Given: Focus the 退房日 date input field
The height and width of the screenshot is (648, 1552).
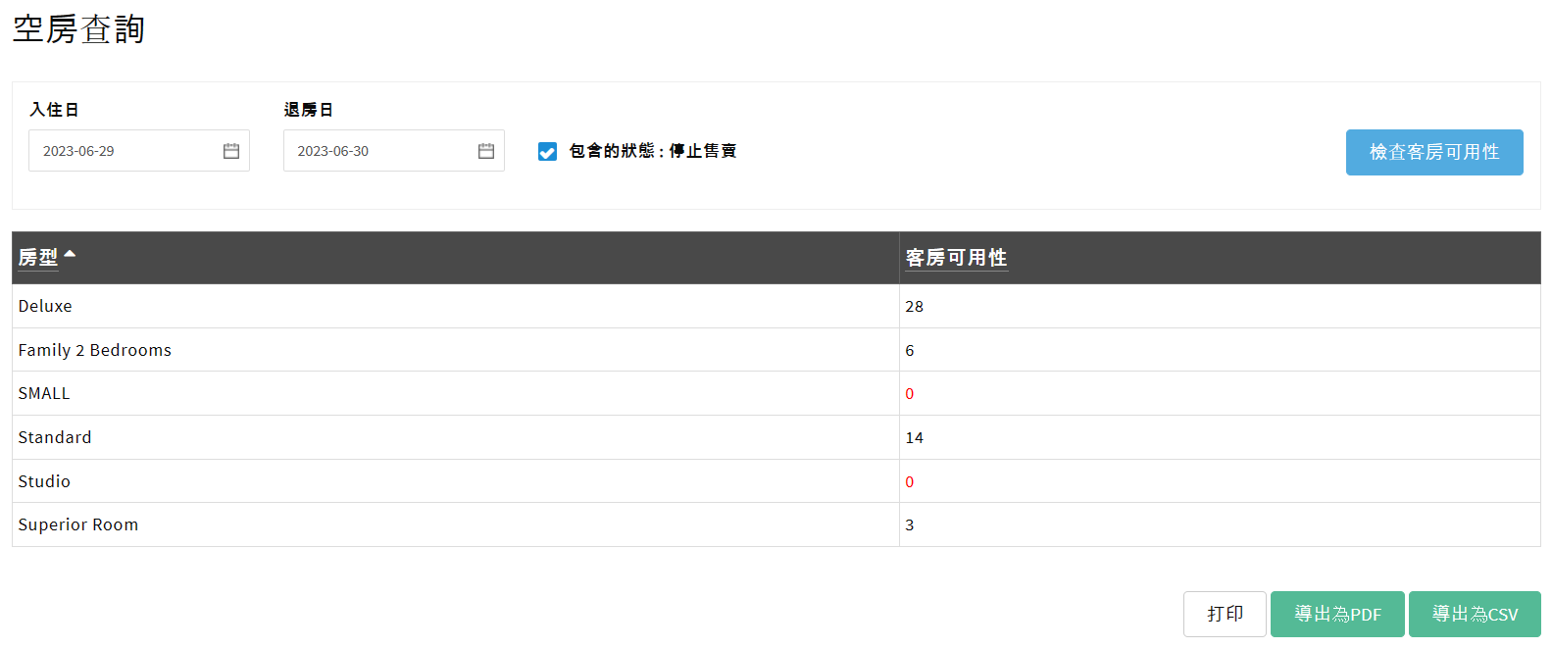Looking at the screenshot, I should click(x=377, y=151).
